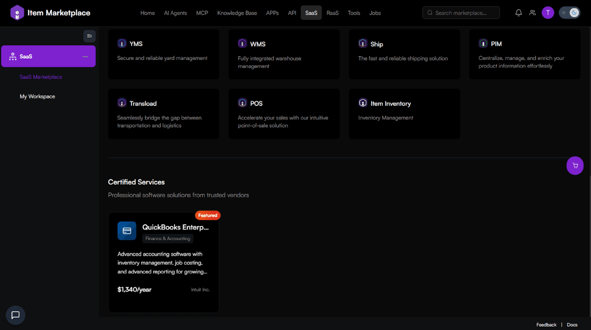
Task: Open the Knowledge Base menu item
Action: (x=237, y=13)
